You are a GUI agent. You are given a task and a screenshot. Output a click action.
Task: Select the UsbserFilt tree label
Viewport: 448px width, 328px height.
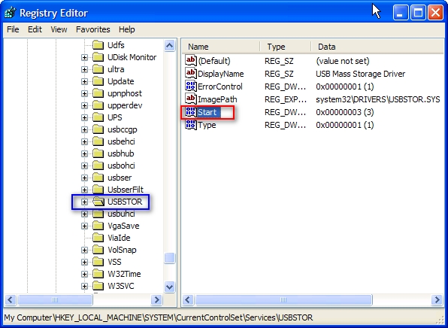tap(126, 190)
